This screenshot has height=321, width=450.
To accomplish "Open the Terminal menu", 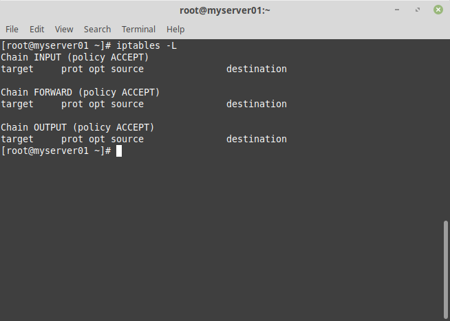I will point(138,29).
